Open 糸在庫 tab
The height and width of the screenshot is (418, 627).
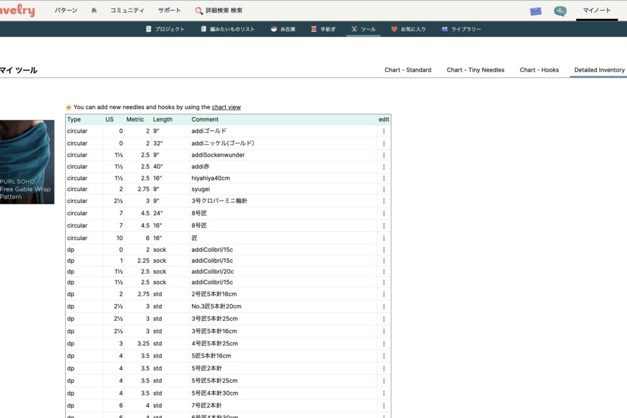[283, 29]
